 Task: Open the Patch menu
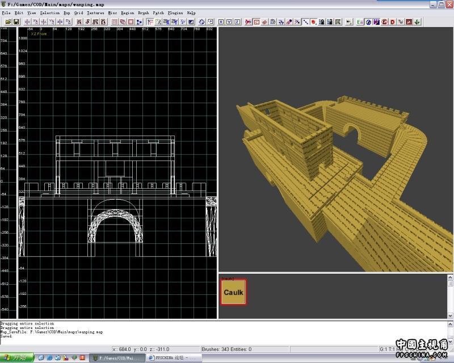coord(158,12)
